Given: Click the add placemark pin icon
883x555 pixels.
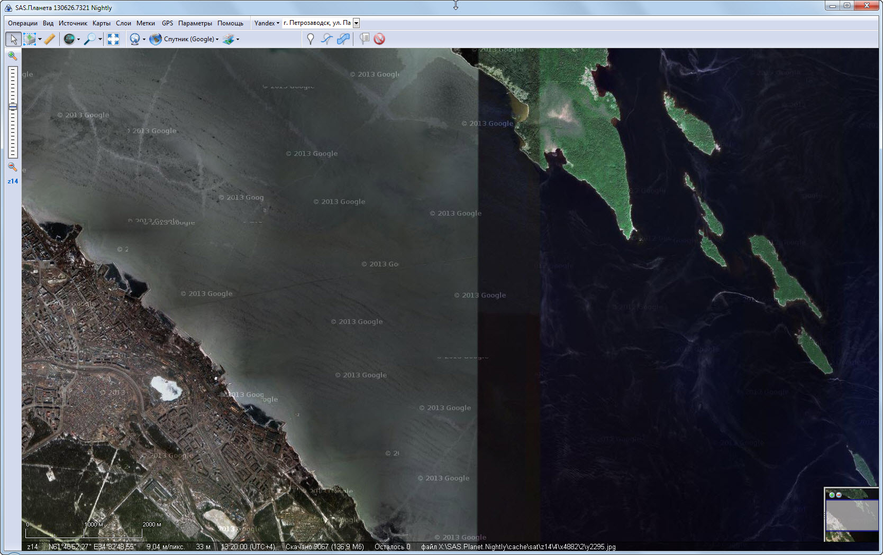Looking at the screenshot, I should click(x=311, y=39).
